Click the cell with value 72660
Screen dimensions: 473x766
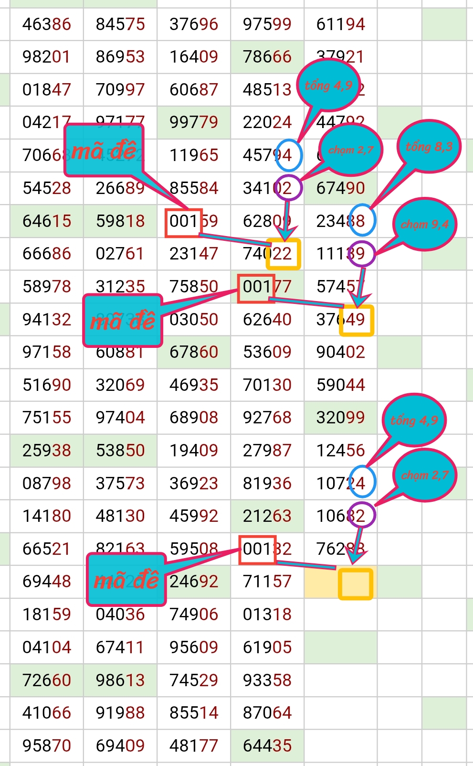[47, 680]
